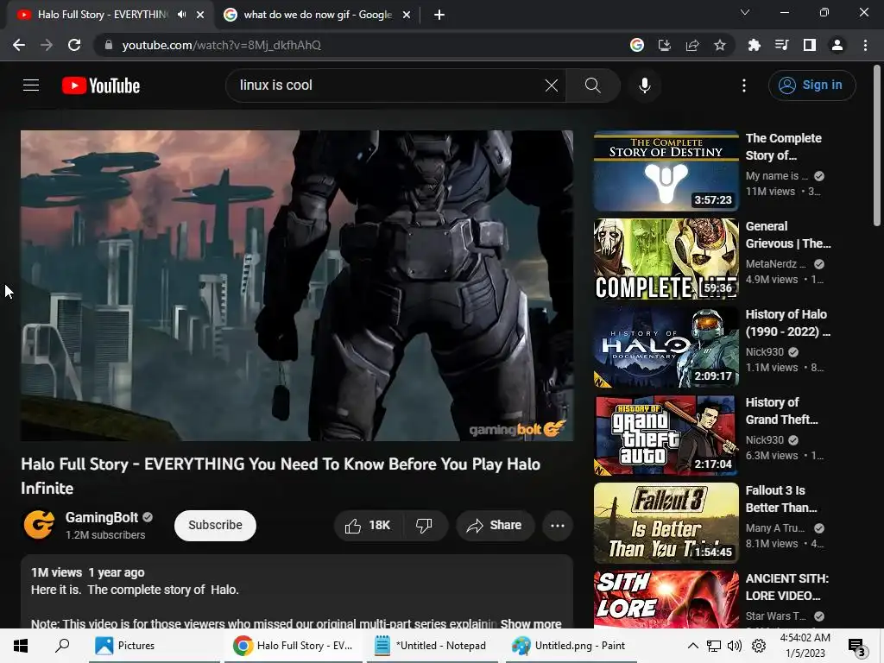
Task: Switch to Pictures taskbar window
Action: 153,646
